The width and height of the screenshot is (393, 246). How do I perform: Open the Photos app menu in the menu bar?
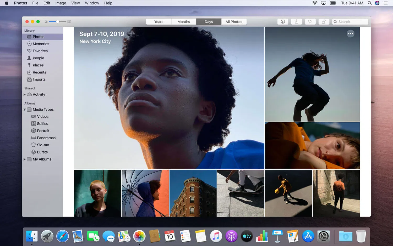point(20,3)
